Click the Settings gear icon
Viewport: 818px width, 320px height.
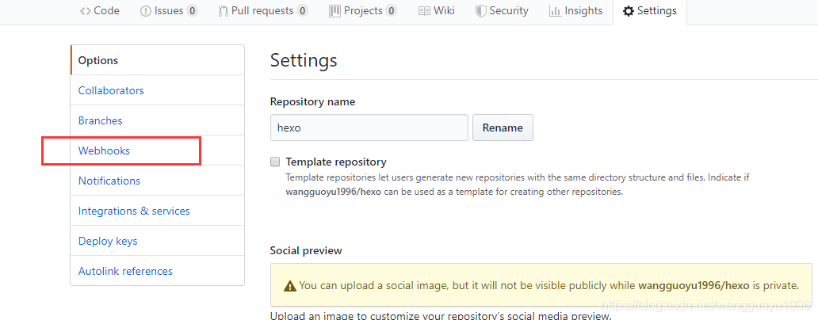pyautogui.click(x=629, y=11)
